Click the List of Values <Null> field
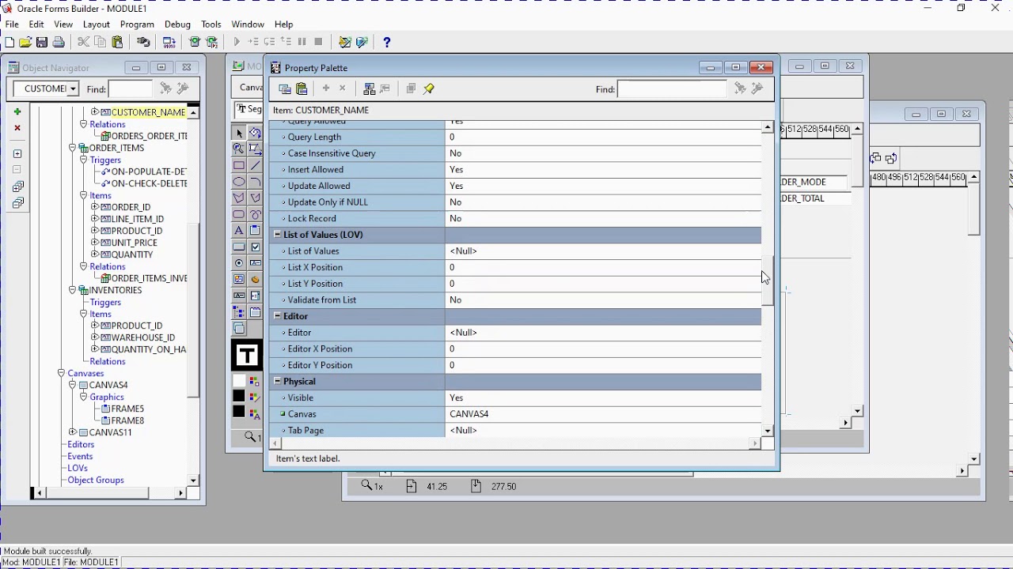The image size is (1013, 569). pos(603,251)
